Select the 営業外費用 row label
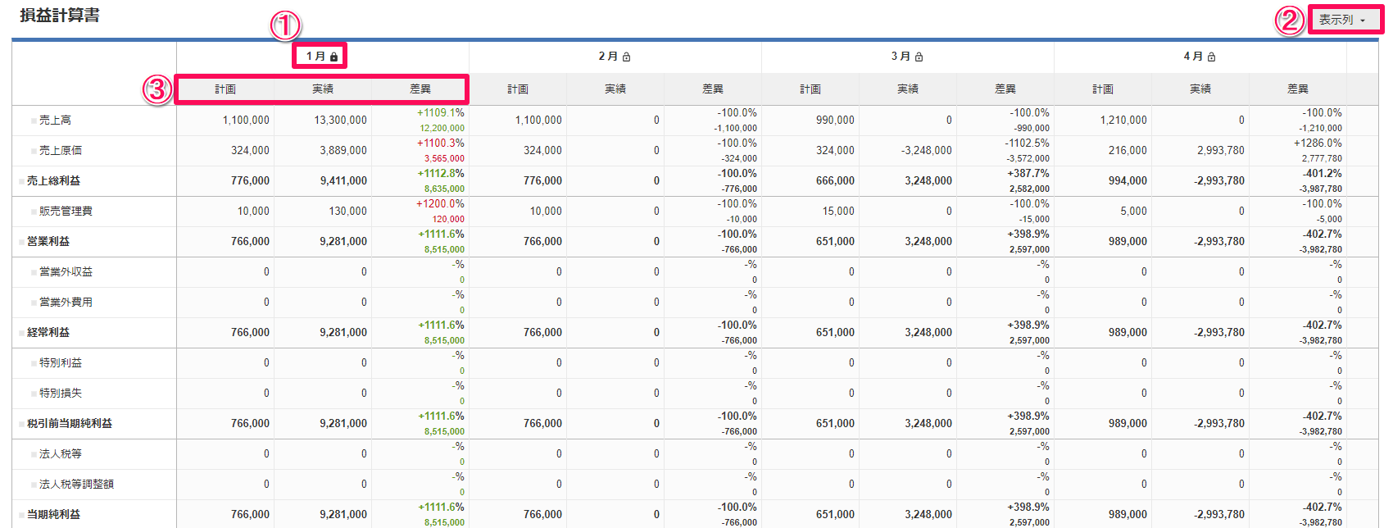This screenshot has width=1393, height=528. [66, 303]
